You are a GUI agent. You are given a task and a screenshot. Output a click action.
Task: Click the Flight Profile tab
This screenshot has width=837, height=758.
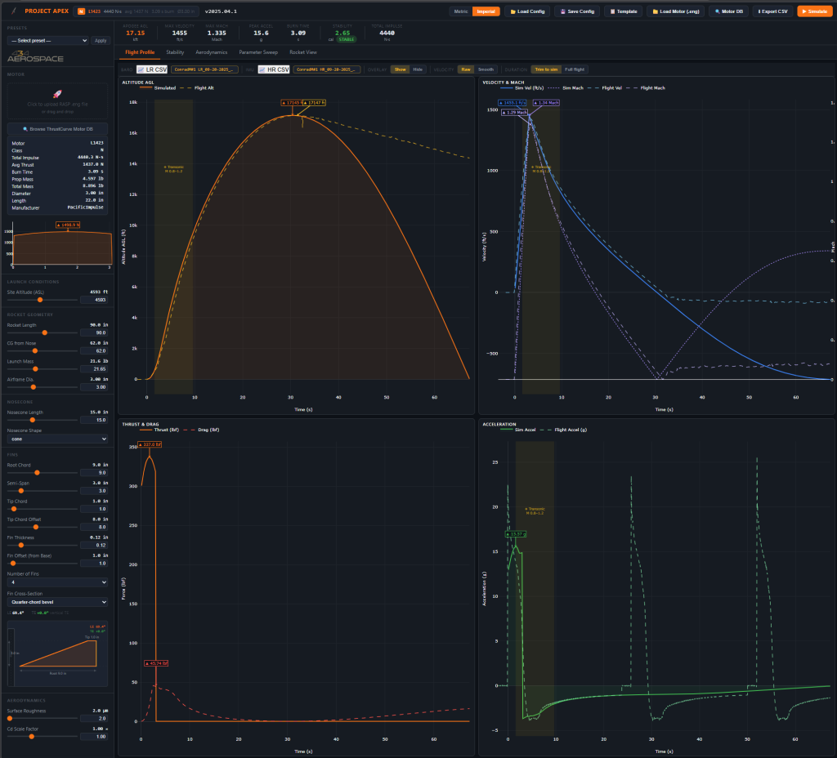click(140, 52)
